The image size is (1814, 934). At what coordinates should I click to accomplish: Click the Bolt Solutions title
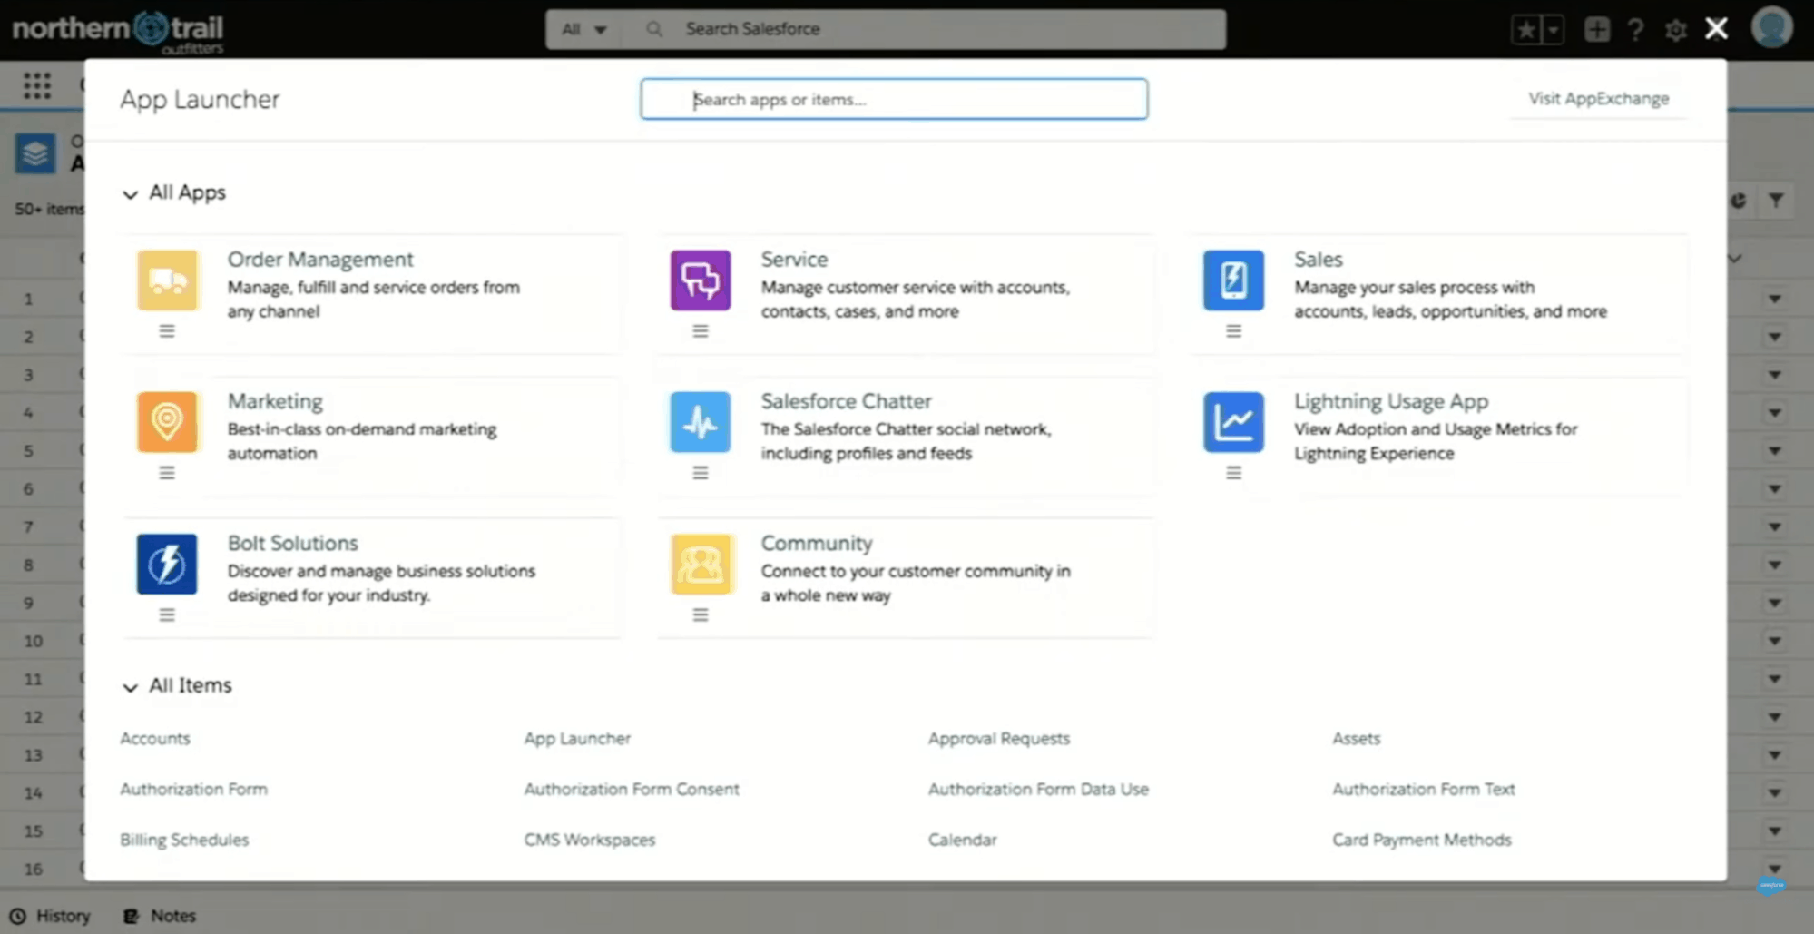292,542
